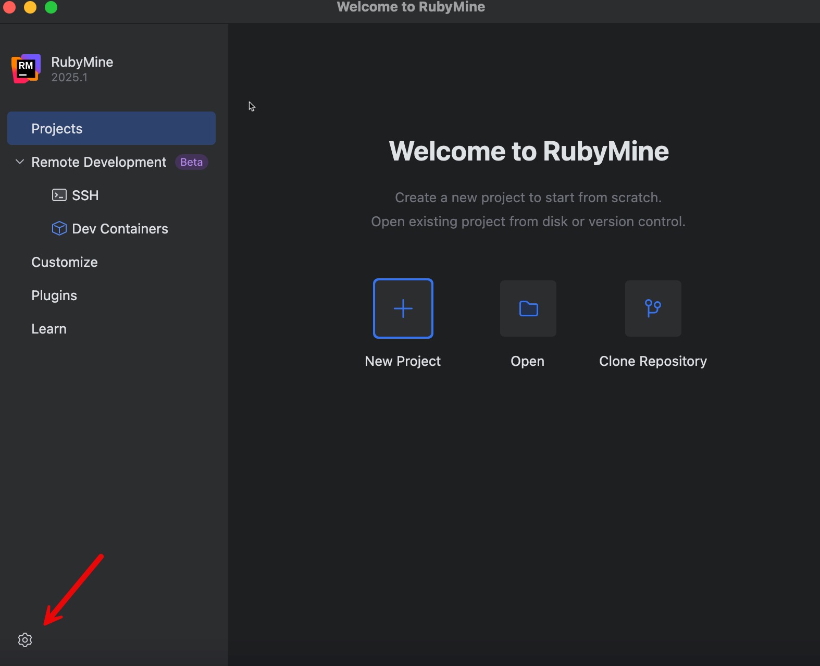Click the Clone Repository branch icon
This screenshot has height=666, width=820.
click(x=653, y=309)
